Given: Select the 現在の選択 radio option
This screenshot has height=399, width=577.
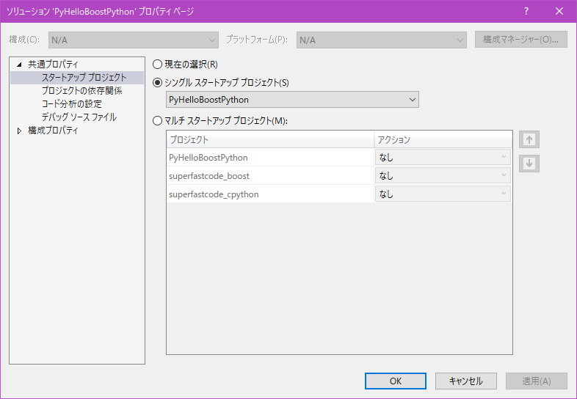Looking at the screenshot, I should 157,64.
